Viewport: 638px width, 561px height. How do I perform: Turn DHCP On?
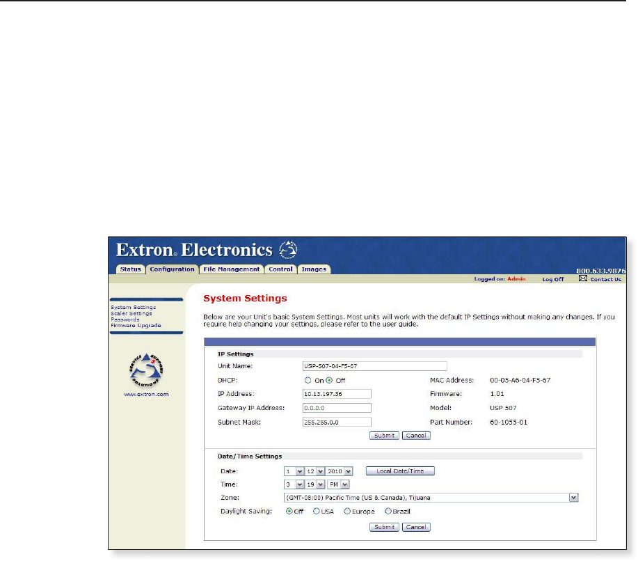point(308,380)
